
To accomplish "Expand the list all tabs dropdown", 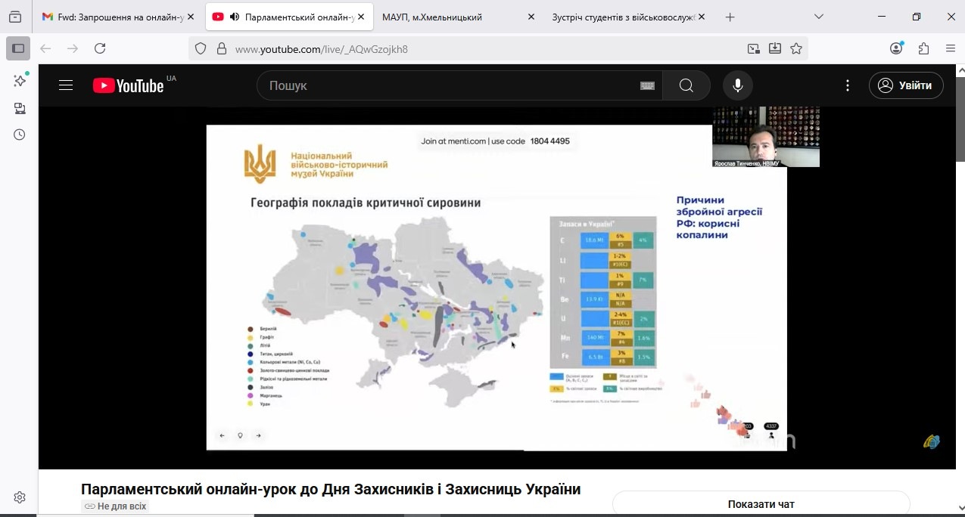I will click(819, 17).
